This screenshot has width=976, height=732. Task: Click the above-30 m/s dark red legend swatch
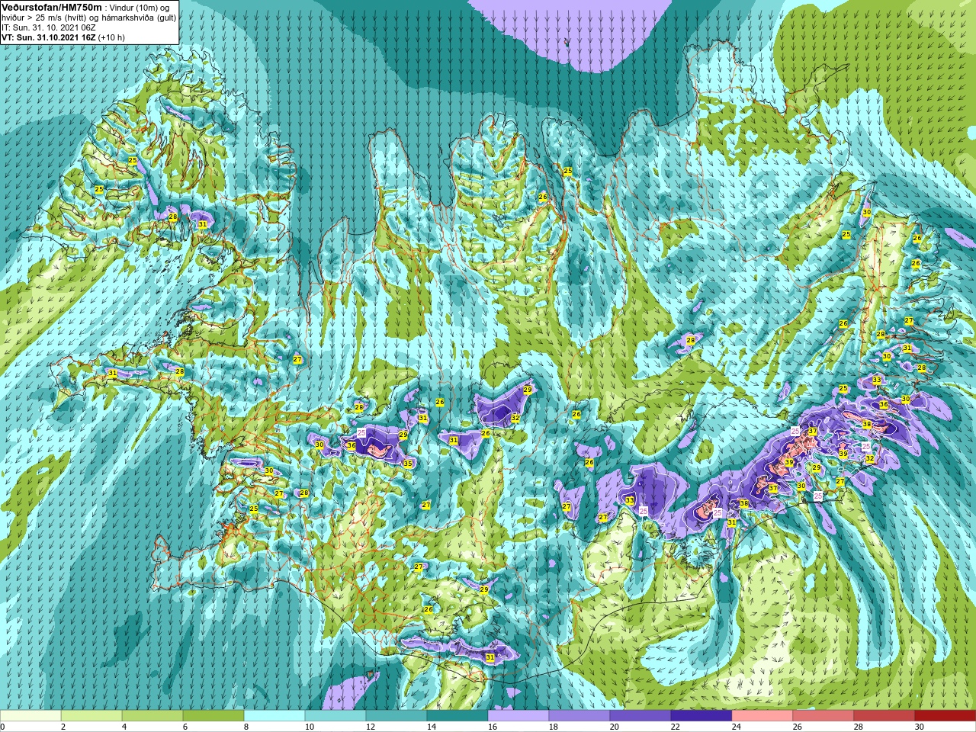pyautogui.click(x=945, y=716)
